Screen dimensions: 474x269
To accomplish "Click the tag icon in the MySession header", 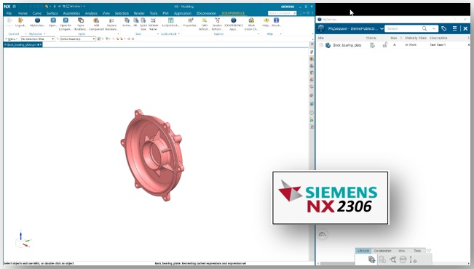I will tap(443, 28).
